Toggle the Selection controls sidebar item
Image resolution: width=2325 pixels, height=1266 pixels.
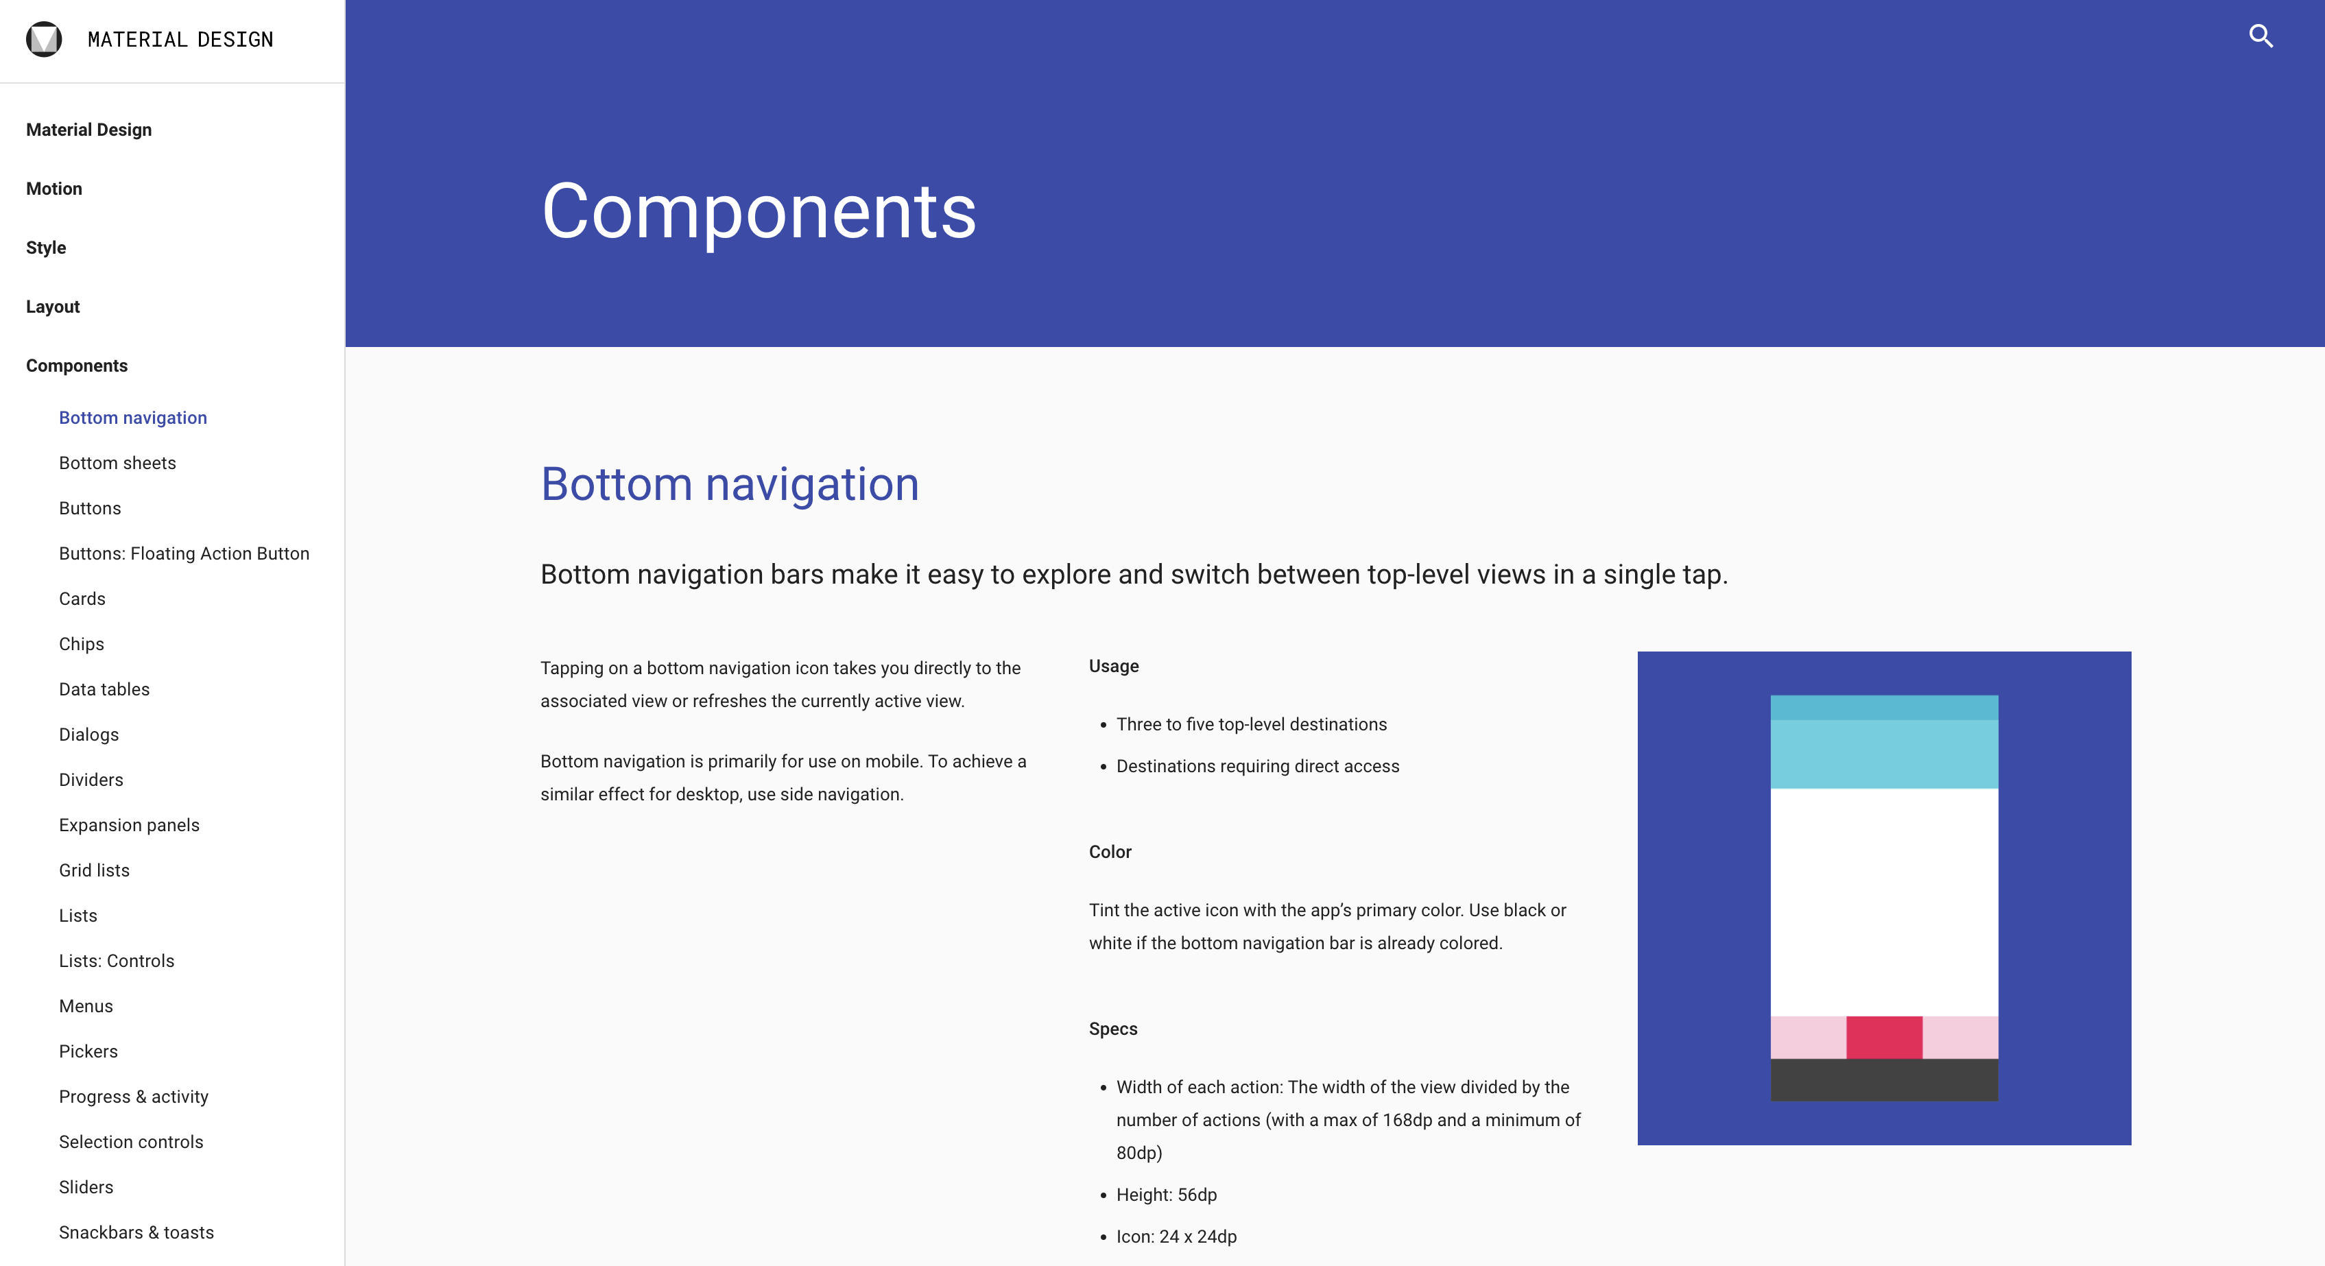pos(130,1141)
